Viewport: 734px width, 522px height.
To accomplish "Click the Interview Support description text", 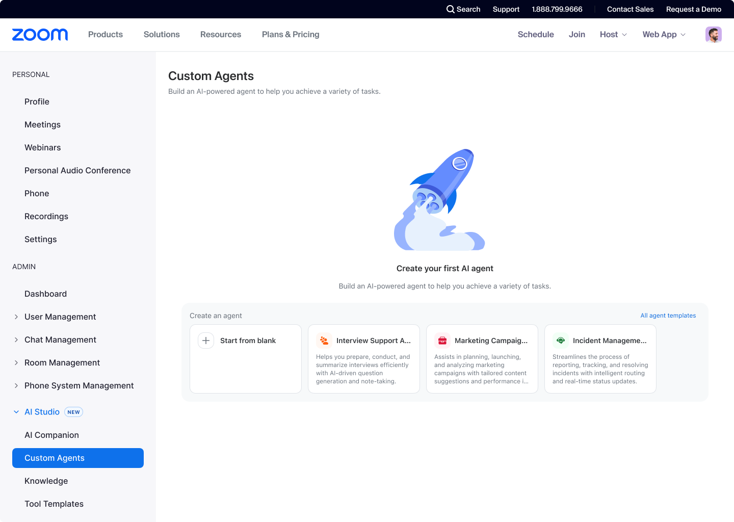I will coord(363,369).
